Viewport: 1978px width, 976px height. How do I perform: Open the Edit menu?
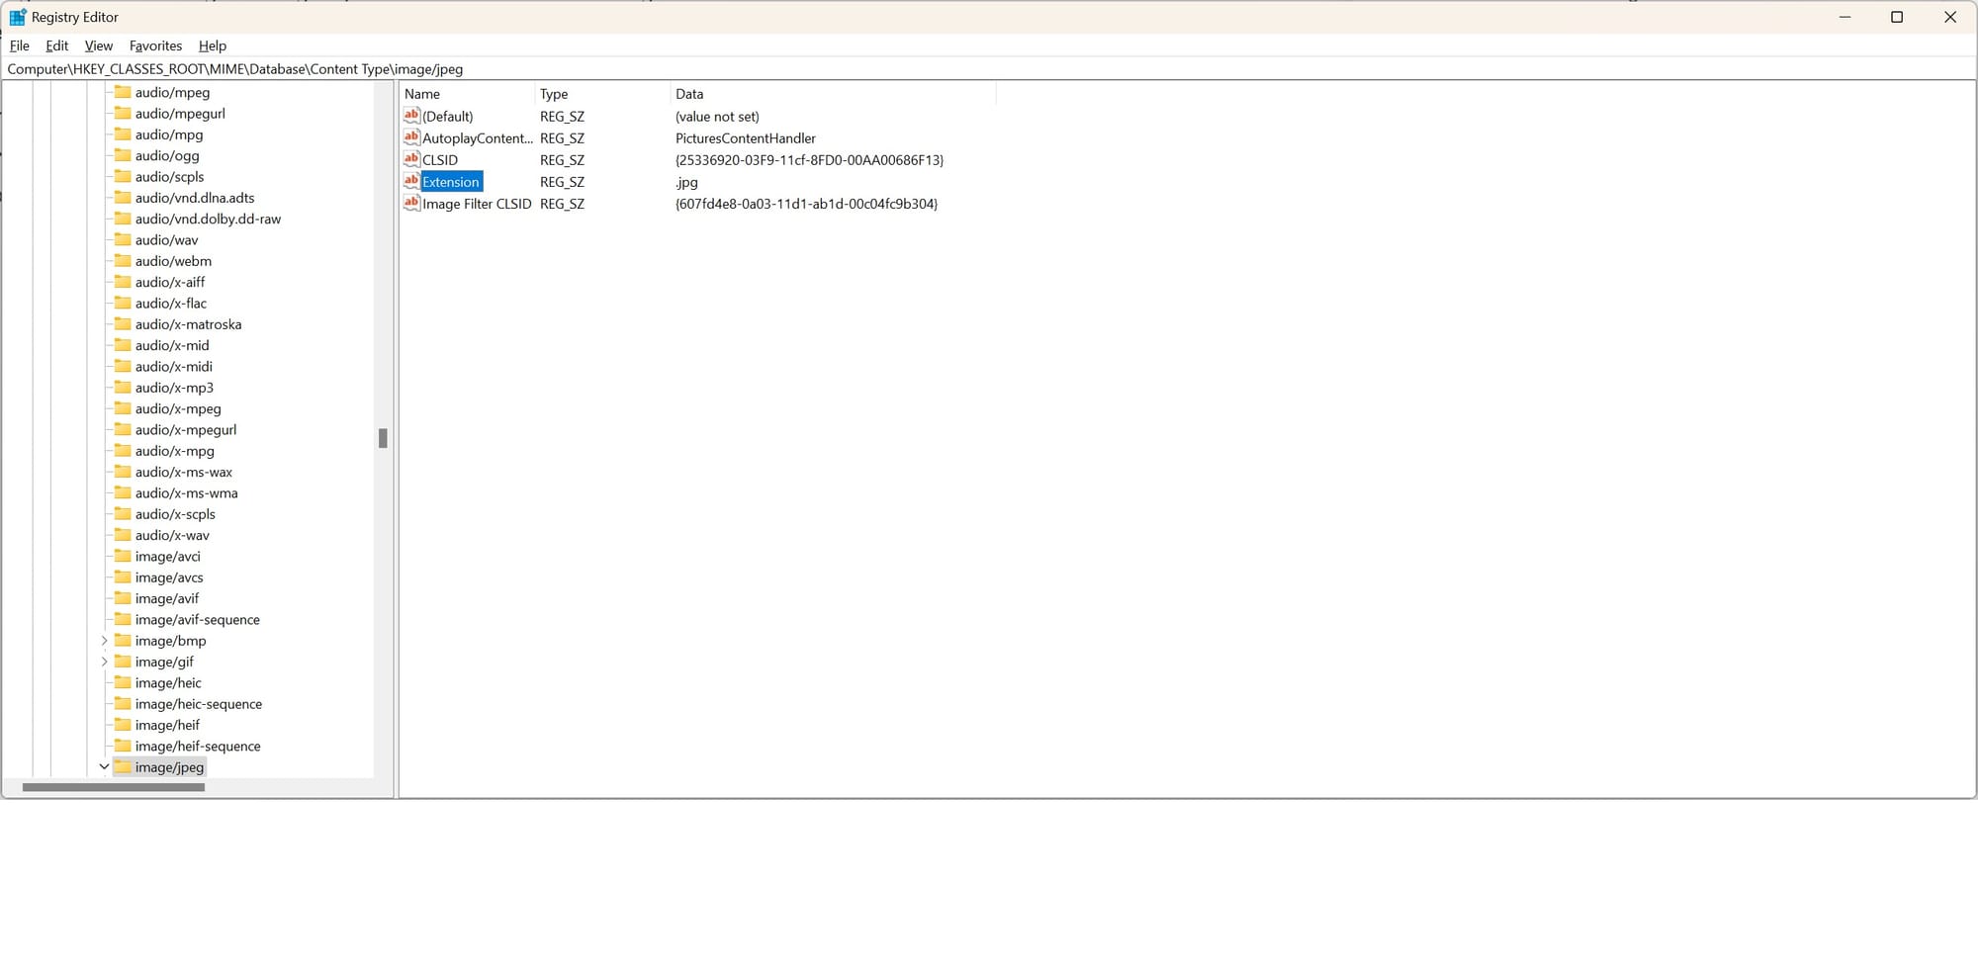pyautogui.click(x=56, y=45)
